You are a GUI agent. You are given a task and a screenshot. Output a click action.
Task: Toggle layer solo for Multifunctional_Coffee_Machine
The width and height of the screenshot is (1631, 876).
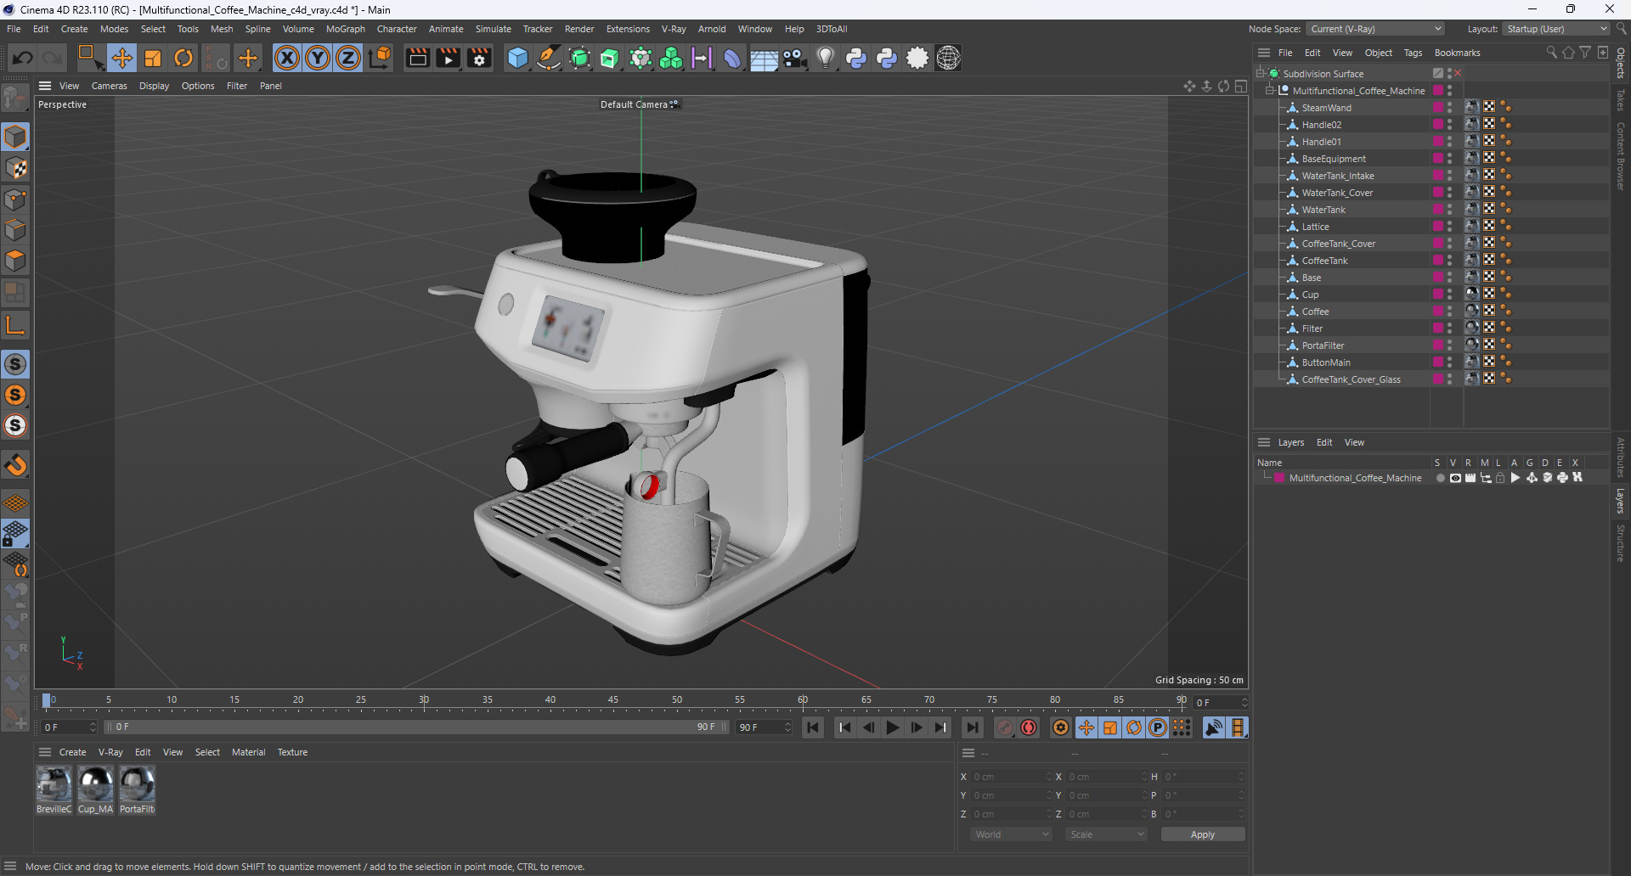pos(1441,478)
